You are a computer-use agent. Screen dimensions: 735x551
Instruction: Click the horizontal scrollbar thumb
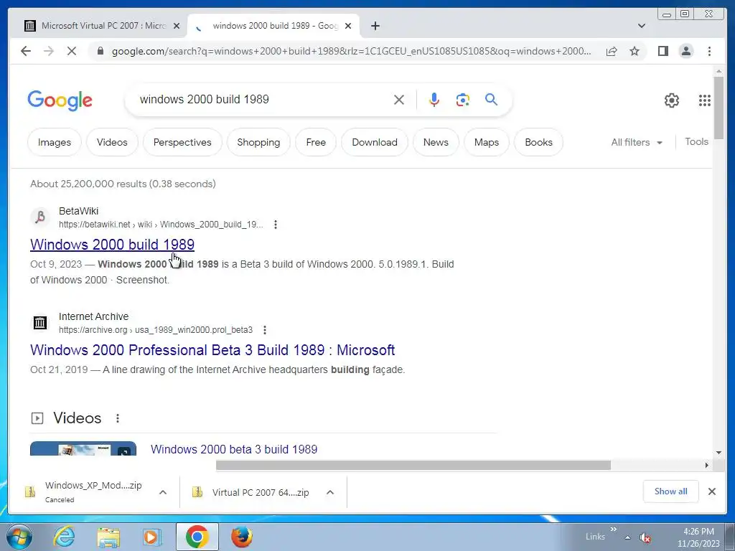(413, 465)
